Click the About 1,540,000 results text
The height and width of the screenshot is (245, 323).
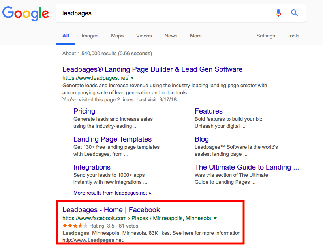coord(107,54)
